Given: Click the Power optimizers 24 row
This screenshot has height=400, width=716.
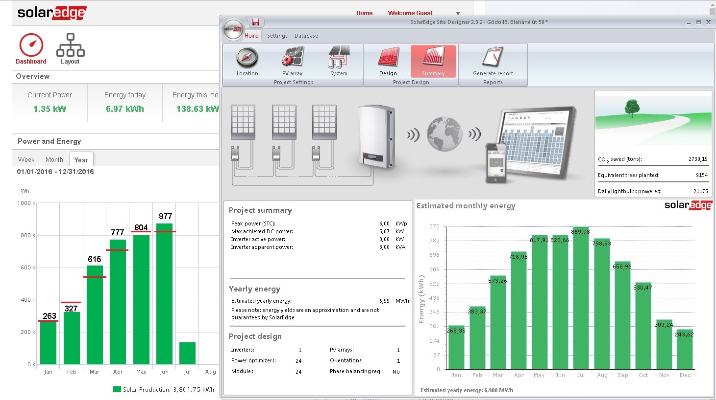Looking at the screenshot, I should pyautogui.click(x=267, y=360).
